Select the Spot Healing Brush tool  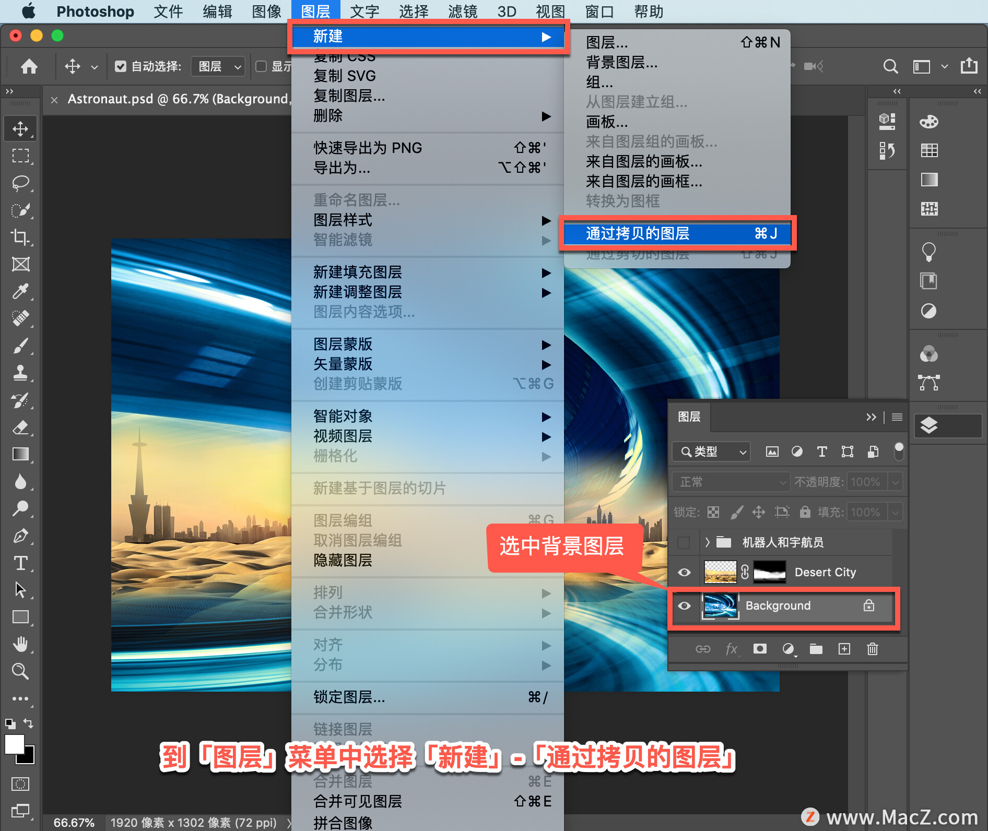pos(20,318)
